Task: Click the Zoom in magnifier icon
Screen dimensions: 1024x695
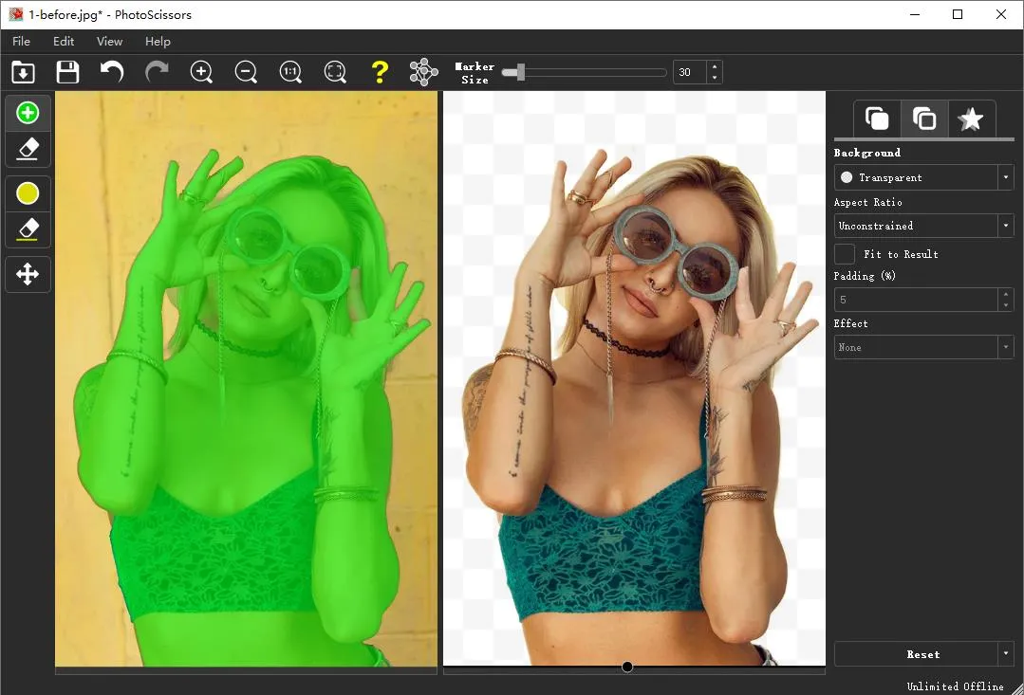Action: point(201,72)
